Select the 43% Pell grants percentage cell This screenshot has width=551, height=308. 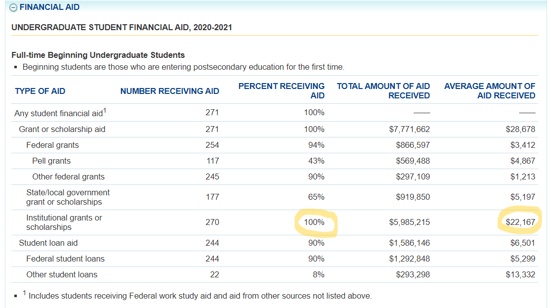coord(316,161)
